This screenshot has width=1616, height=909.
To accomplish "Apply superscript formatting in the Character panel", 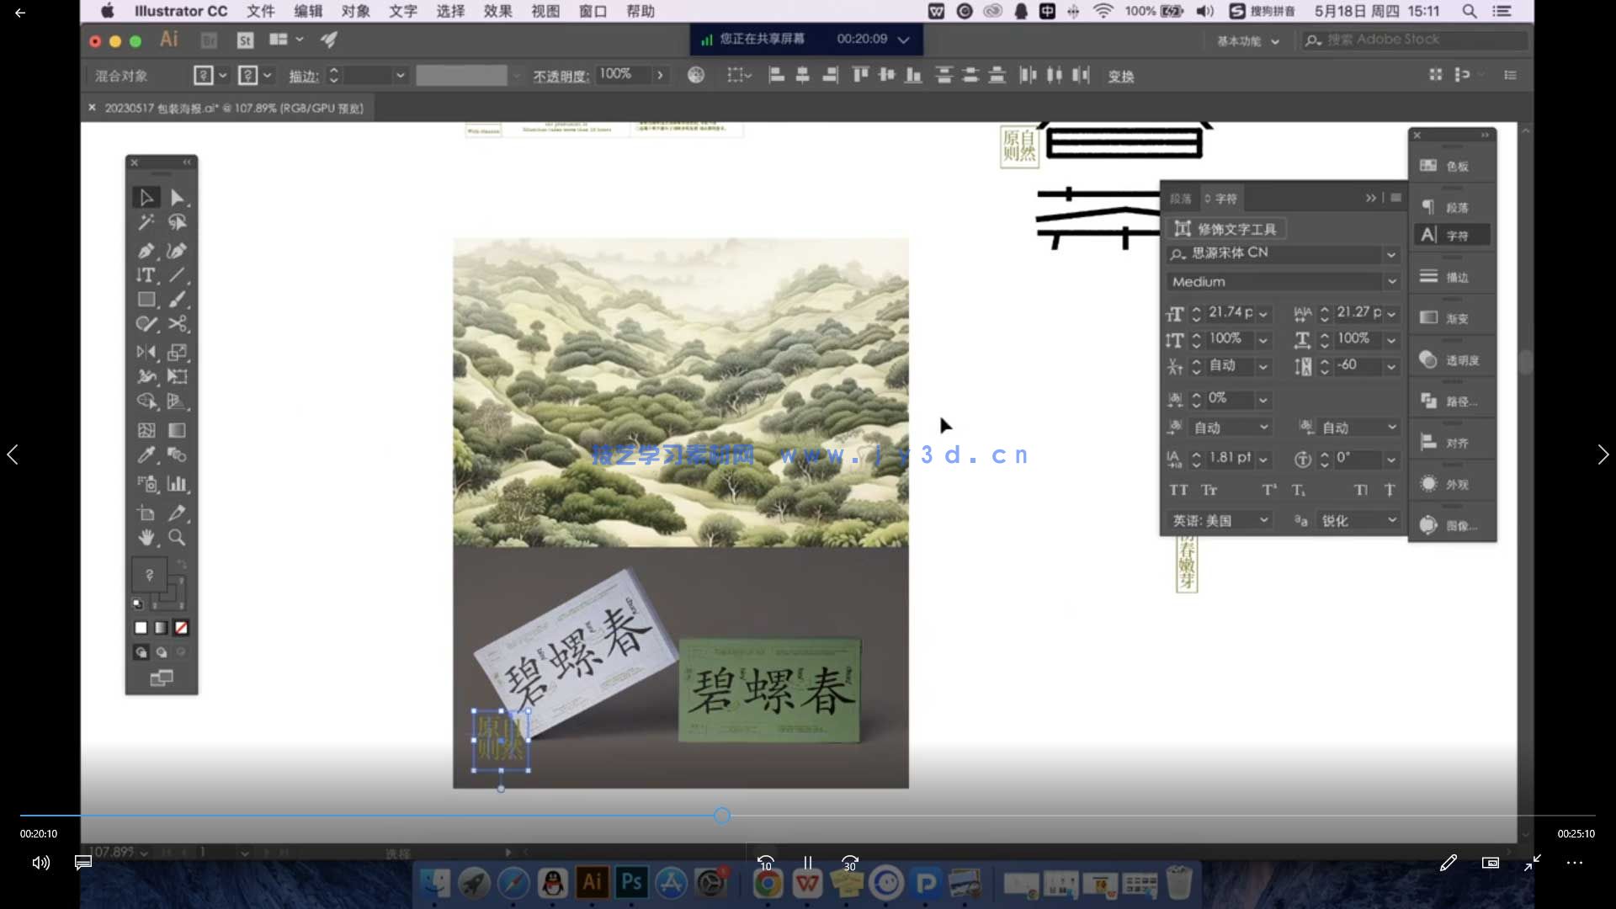I will 1267,489.
